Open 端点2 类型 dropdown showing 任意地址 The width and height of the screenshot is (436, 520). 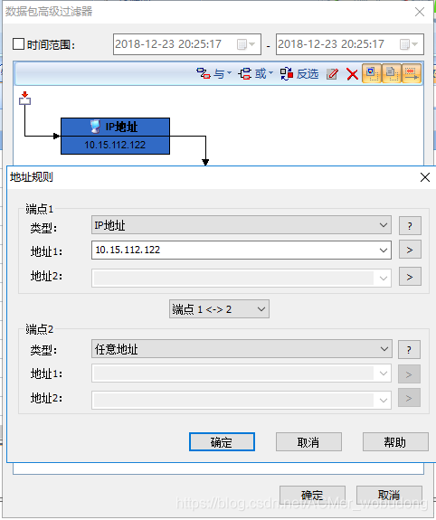click(x=242, y=349)
